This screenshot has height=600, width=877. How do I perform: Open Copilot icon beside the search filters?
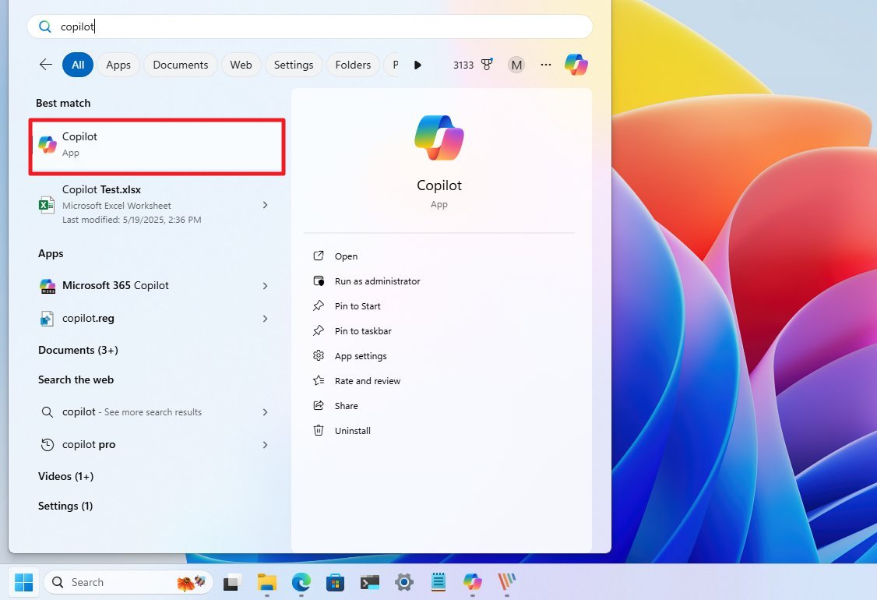pyautogui.click(x=576, y=65)
